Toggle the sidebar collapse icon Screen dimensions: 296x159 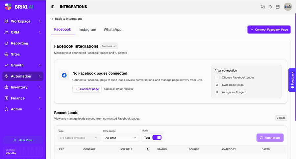(x=53, y=7)
